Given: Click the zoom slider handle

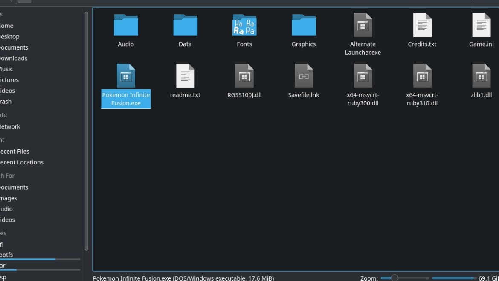Looking at the screenshot, I should coord(395,278).
